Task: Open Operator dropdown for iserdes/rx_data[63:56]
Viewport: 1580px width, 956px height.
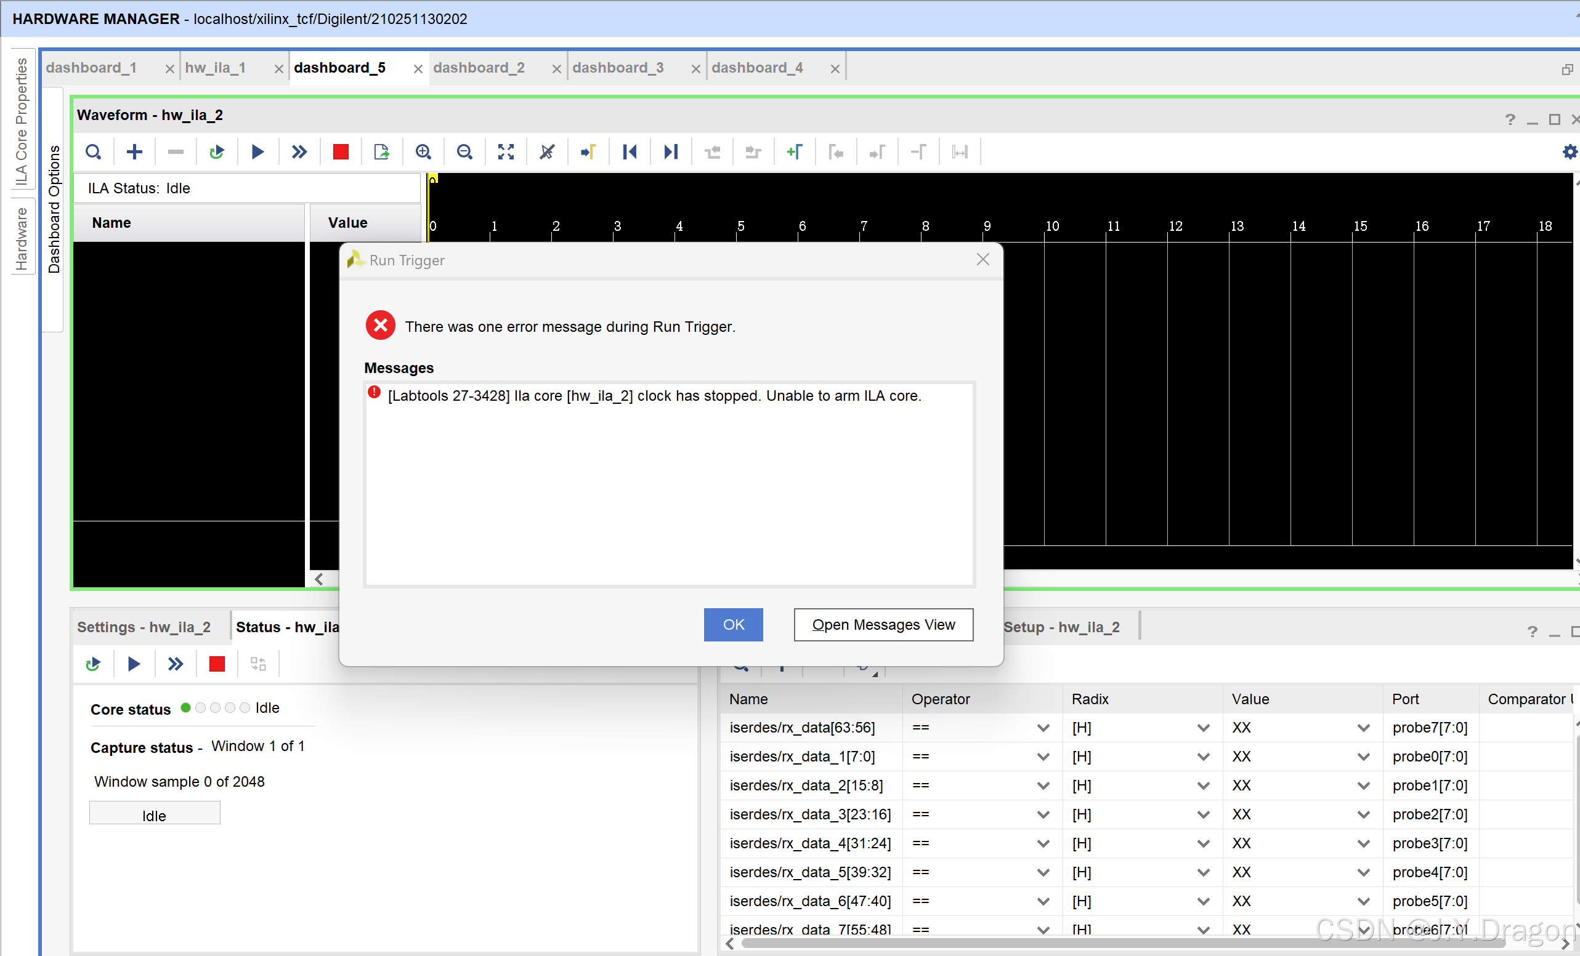Action: pos(1043,728)
